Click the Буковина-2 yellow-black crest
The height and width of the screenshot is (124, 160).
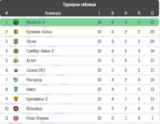(16, 99)
